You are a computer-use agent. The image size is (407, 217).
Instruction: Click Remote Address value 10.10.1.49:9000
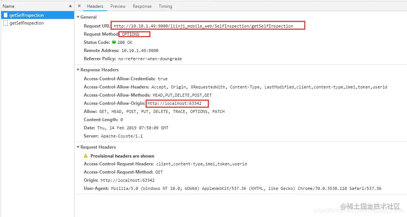tap(140, 51)
